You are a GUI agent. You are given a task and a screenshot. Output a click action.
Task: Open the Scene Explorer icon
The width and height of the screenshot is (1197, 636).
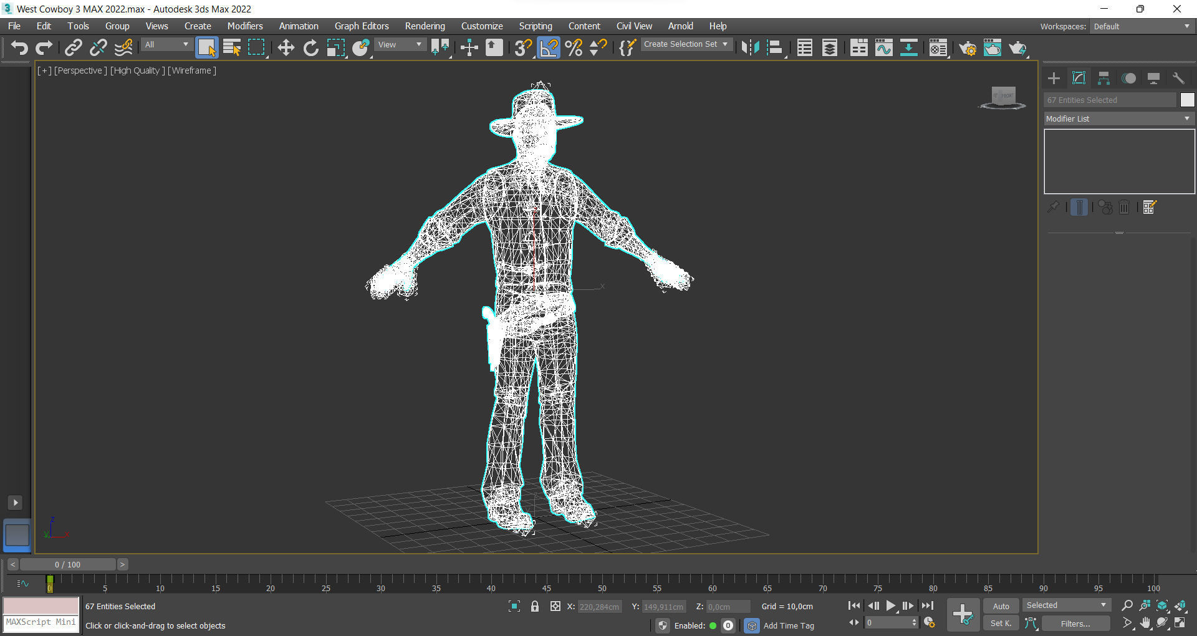[805, 47]
